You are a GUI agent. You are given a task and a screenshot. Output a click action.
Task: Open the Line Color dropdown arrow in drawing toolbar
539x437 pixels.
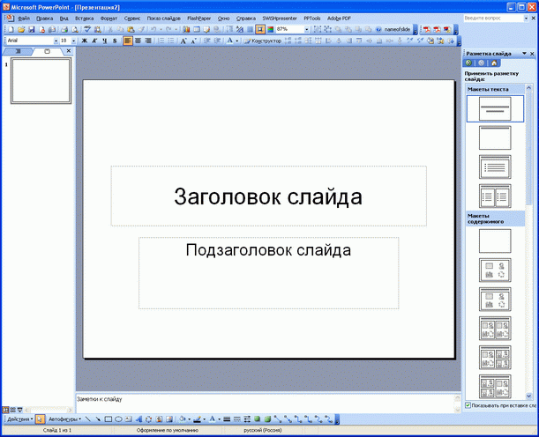click(x=204, y=419)
